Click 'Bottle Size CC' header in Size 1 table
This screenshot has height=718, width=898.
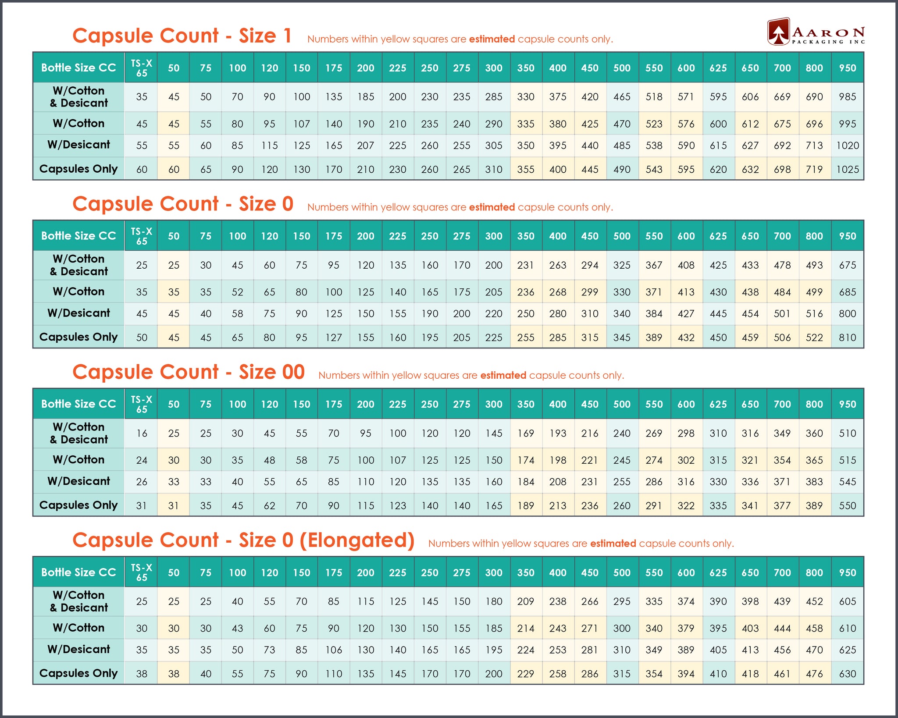coord(78,68)
